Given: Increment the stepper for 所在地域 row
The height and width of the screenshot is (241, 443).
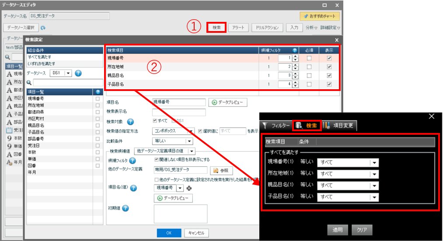Looking at the screenshot, I should pos(296,65).
